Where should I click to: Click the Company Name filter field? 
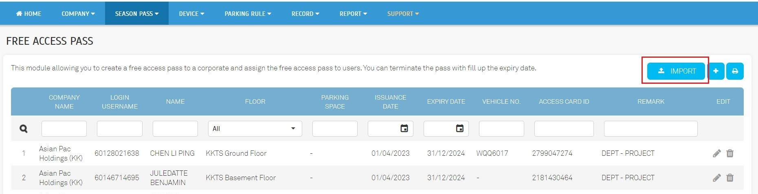pos(64,129)
